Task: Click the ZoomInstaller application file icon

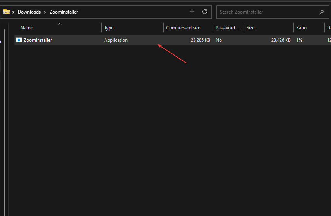Action: (x=19, y=40)
